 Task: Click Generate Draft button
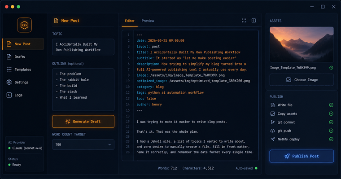click(x=83, y=122)
